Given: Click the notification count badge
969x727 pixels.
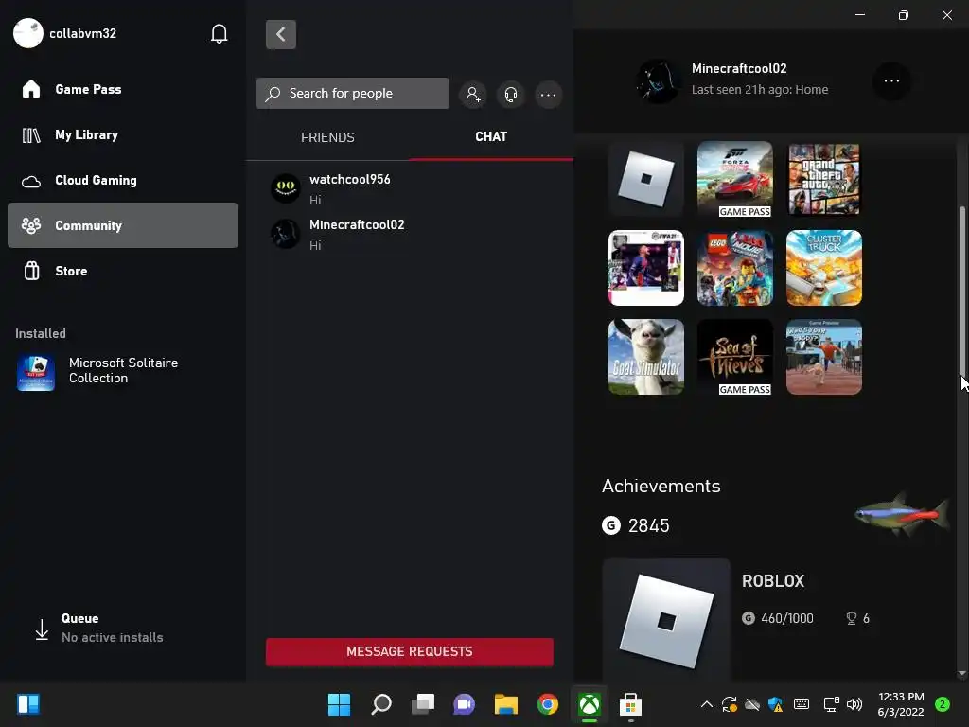Looking at the screenshot, I should coord(943,704).
